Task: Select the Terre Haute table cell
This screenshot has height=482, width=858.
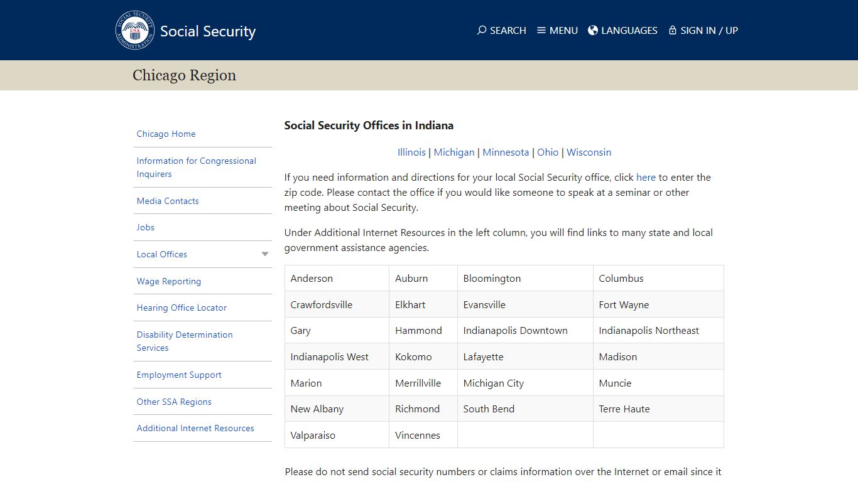Action: point(658,409)
